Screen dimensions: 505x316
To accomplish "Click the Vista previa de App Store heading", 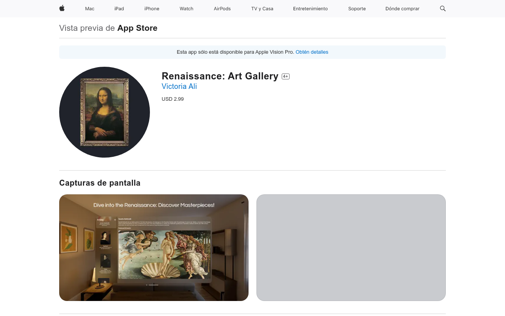I will 108,28.
